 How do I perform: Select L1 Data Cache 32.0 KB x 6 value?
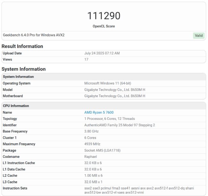93,169
